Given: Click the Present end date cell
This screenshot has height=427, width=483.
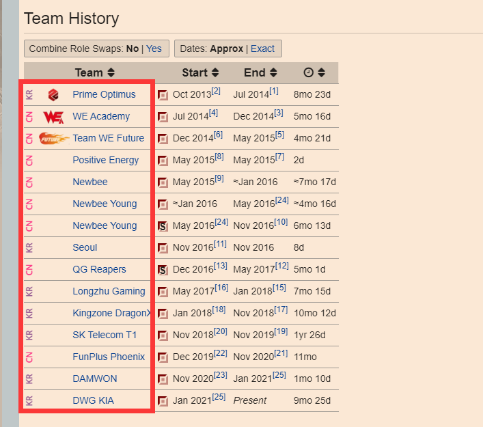Looking at the screenshot, I should 250,401.
